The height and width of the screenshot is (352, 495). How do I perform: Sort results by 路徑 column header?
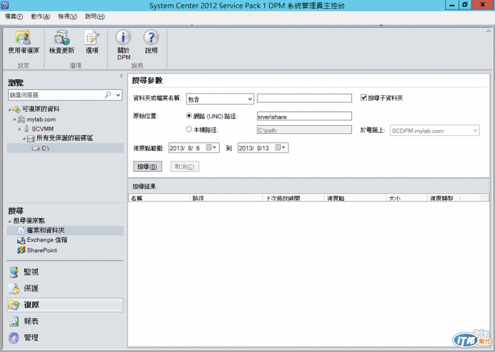[226, 198]
